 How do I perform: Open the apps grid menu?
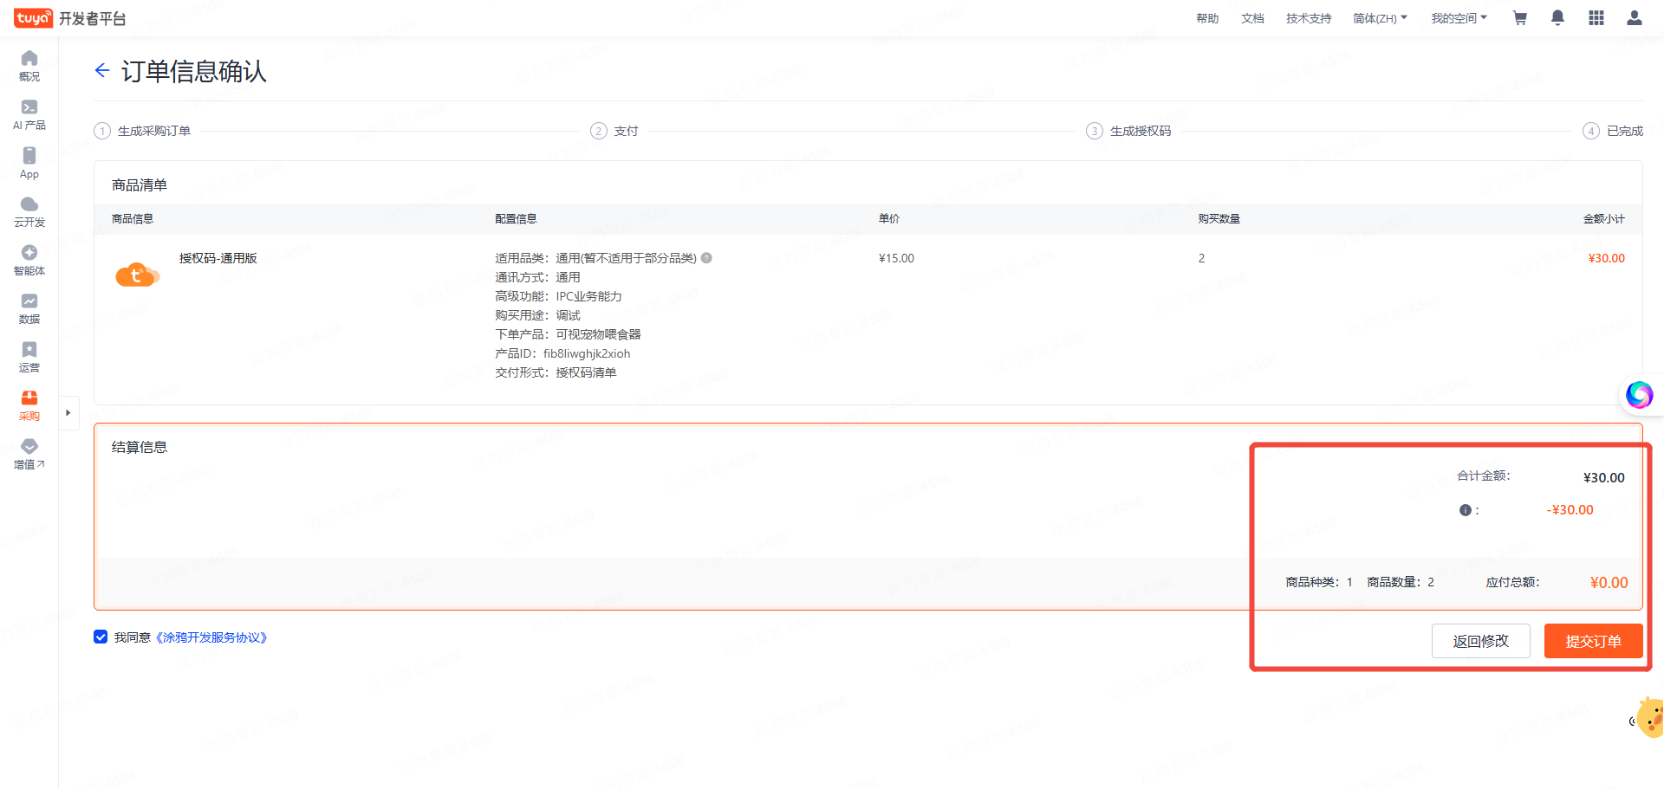(x=1596, y=18)
